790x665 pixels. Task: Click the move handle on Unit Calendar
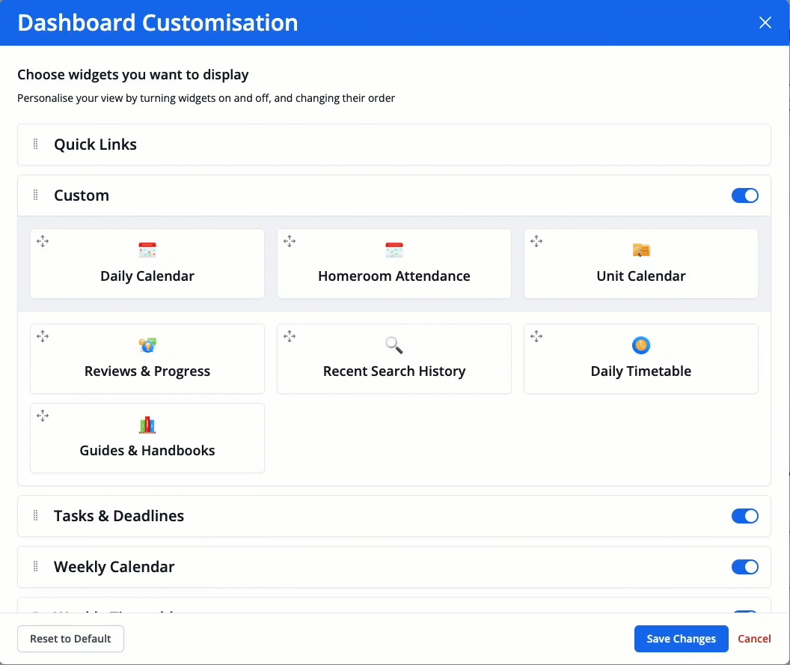pyautogui.click(x=536, y=241)
